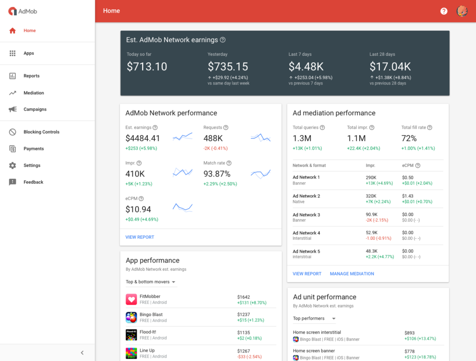Screen dimensions: 476x361
Task: Select Payments in the sidebar
Action: coord(34,149)
